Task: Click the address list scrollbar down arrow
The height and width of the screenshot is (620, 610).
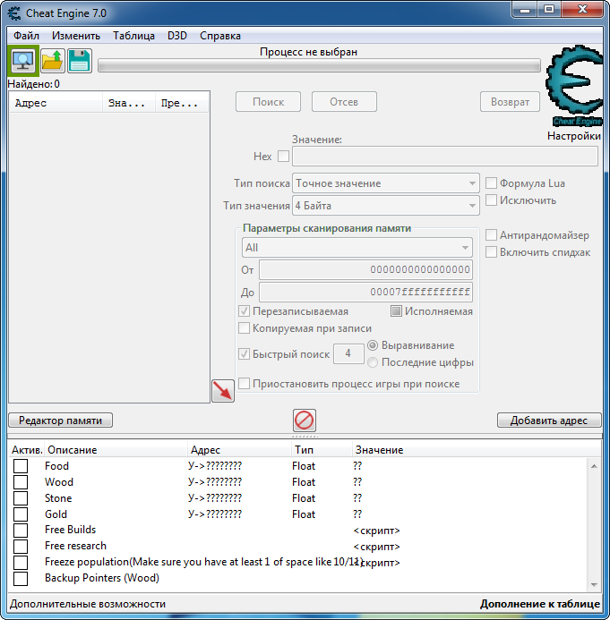Action: coord(594,585)
